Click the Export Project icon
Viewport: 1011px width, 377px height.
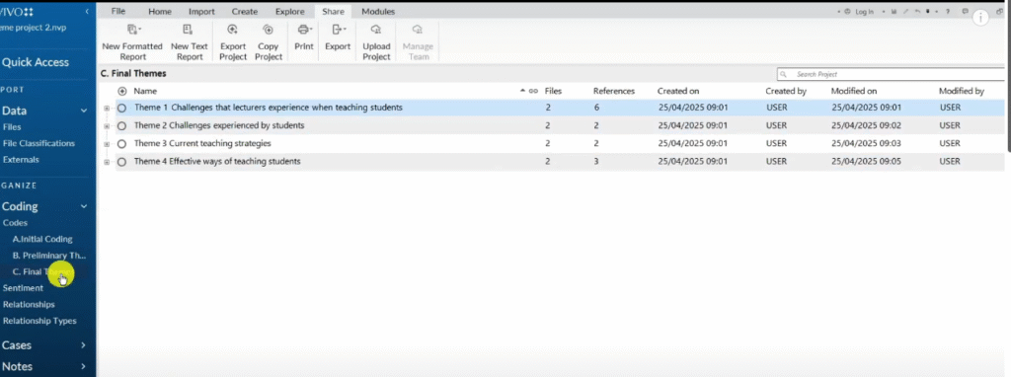pyautogui.click(x=233, y=30)
